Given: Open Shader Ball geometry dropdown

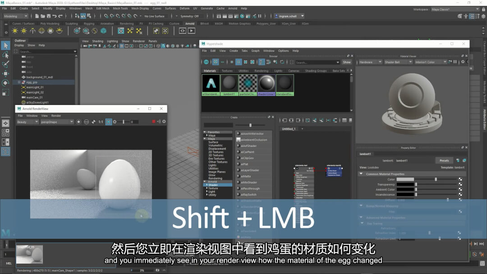Looking at the screenshot, I should [x=398, y=62].
